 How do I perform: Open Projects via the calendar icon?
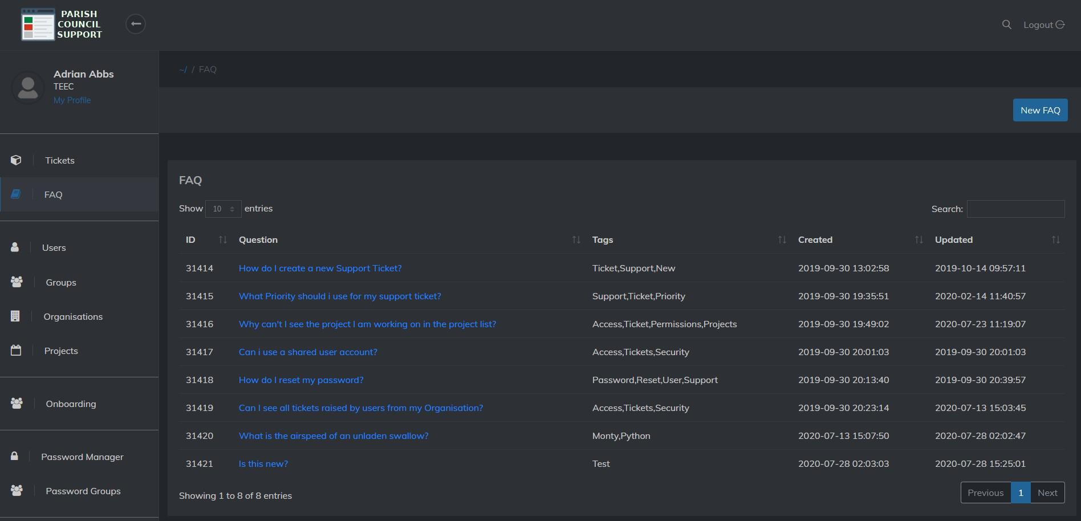click(16, 351)
